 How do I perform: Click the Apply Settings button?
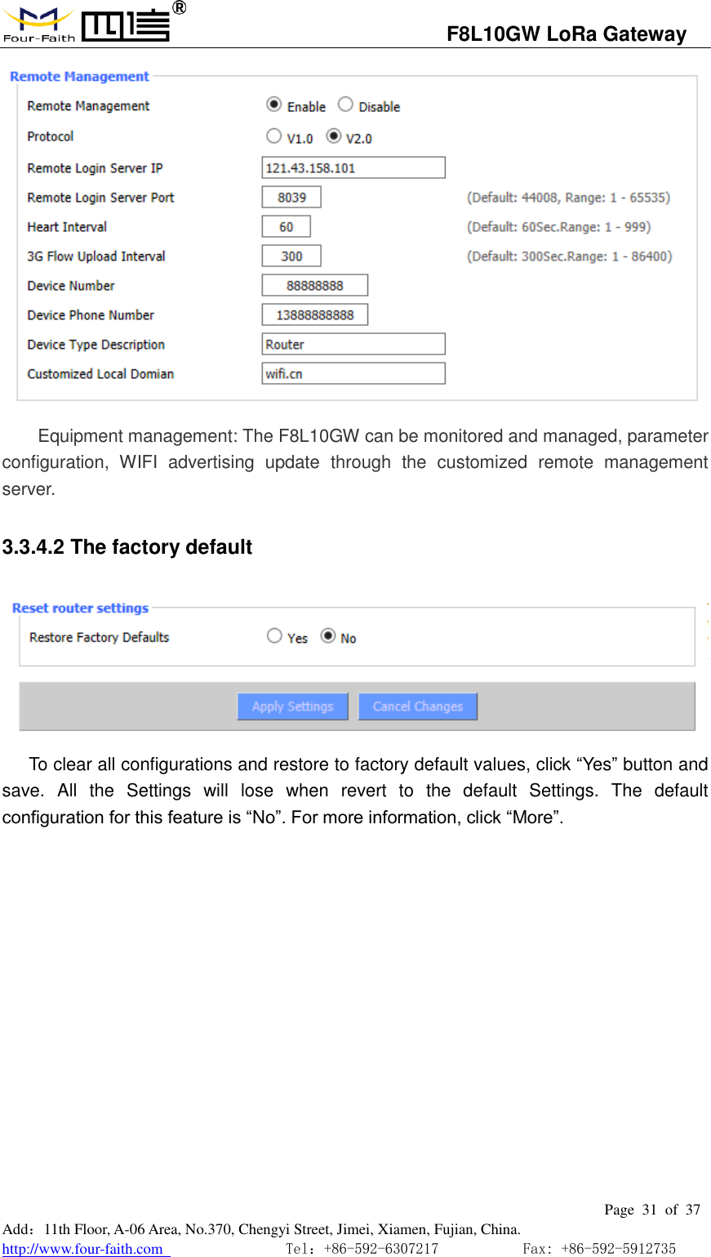coord(293,707)
